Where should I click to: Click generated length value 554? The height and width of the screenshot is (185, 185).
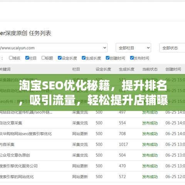[122, 123]
